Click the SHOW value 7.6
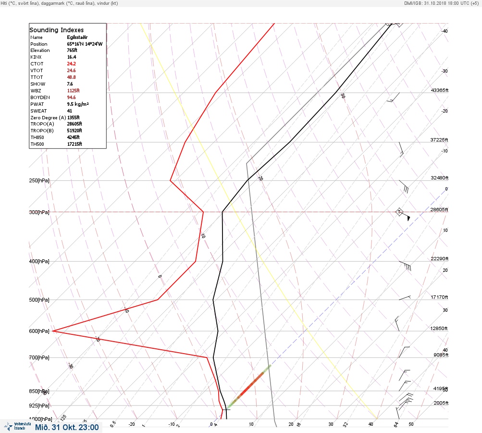Image resolution: width=482 pixels, height=433 pixels. (70, 84)
